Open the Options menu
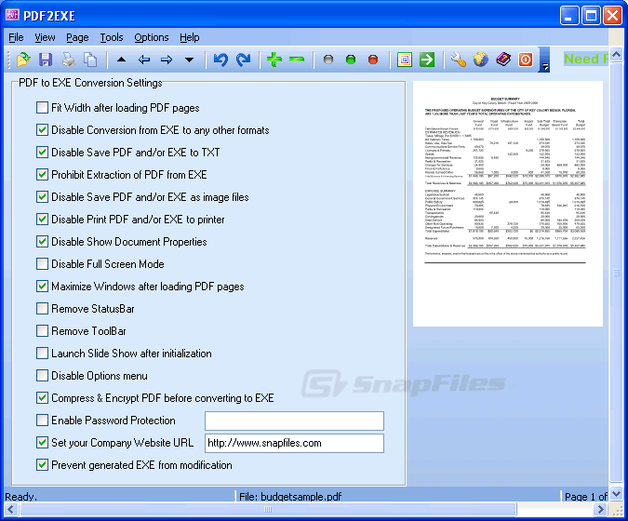The image size is (628, 521). pyautogui.click(x=152, y=37)
